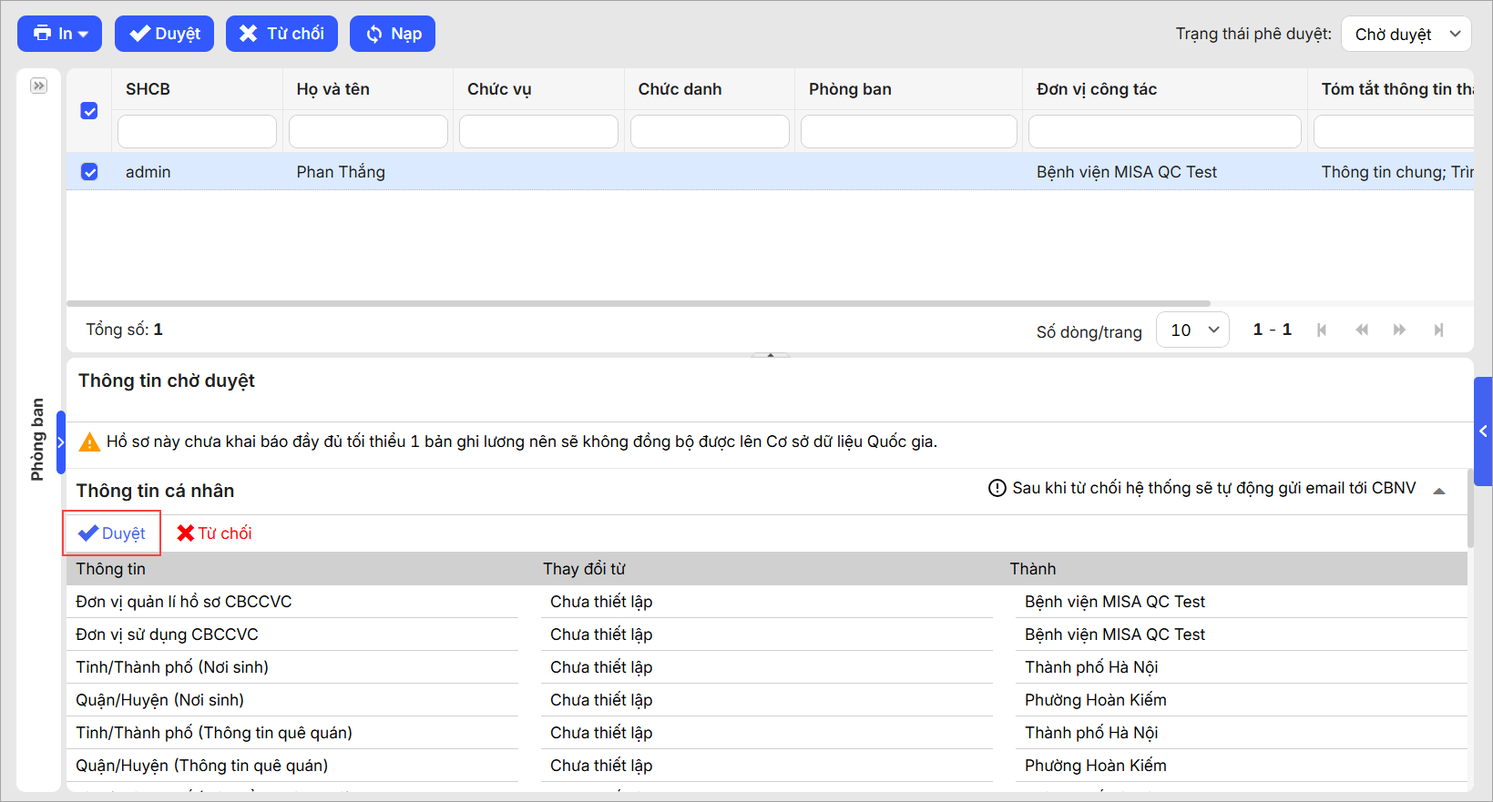1493x802 pixels.
Task: Click the info icon beside email notice
Action: click(997, 488)
